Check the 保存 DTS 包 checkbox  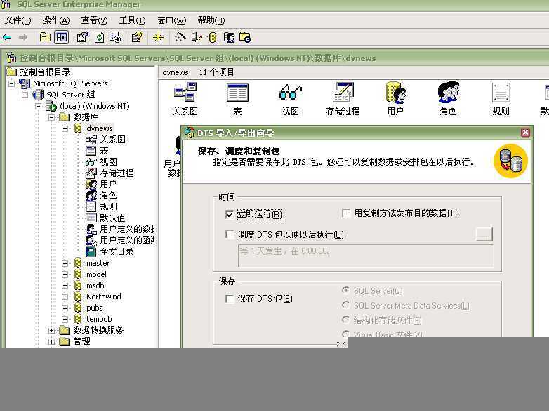pos(230,298)
